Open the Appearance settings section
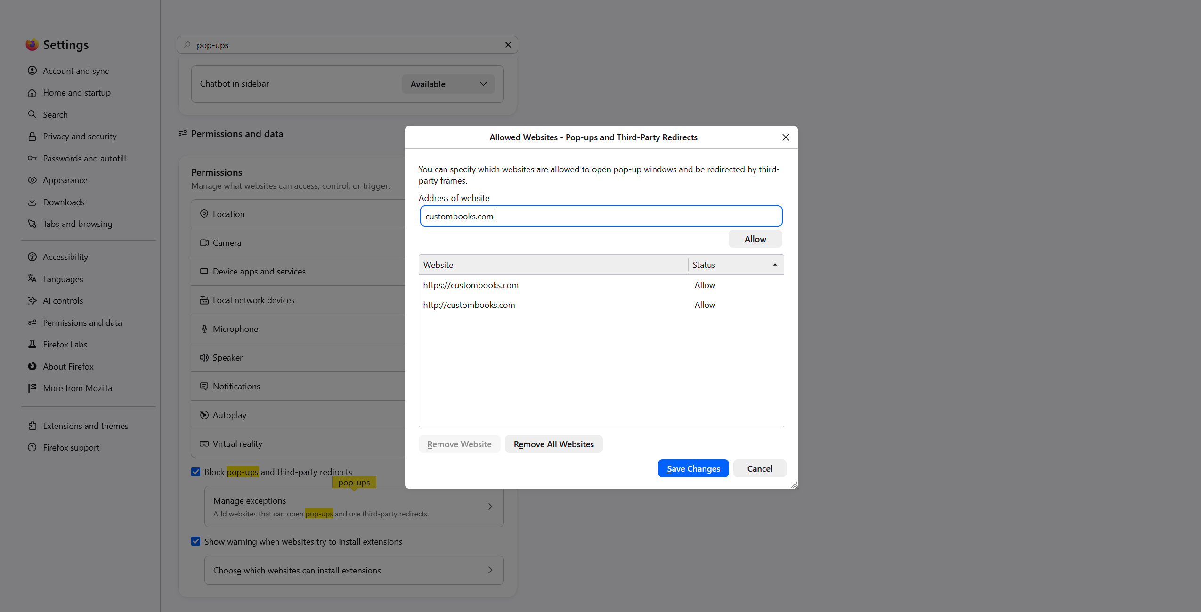 tap(65, 180)
